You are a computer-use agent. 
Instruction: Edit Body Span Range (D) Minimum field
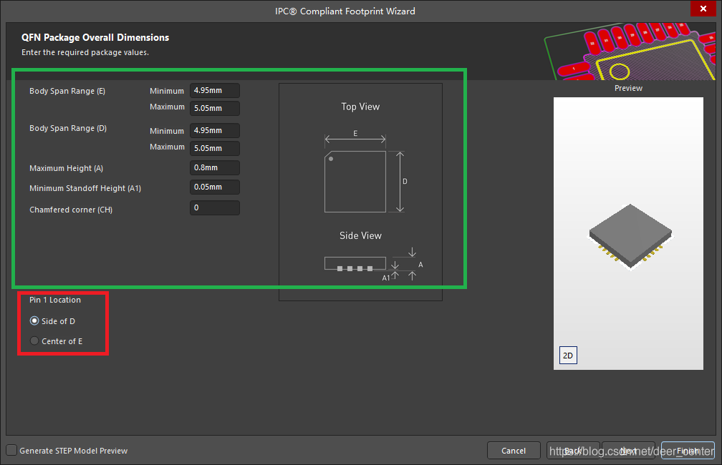[x=214, y=131]
